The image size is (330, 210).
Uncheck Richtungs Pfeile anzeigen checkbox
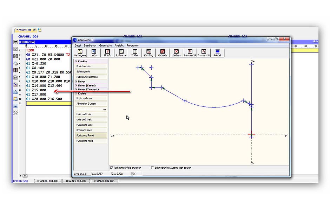click(112, 168)
